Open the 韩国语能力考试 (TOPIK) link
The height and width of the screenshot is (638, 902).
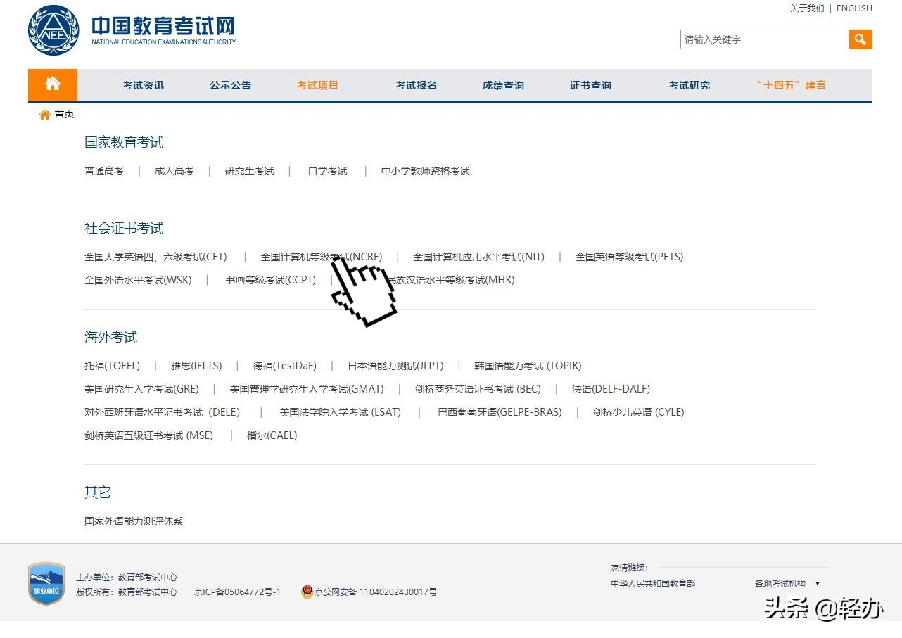pyautogui.click(x=528, y=366)
